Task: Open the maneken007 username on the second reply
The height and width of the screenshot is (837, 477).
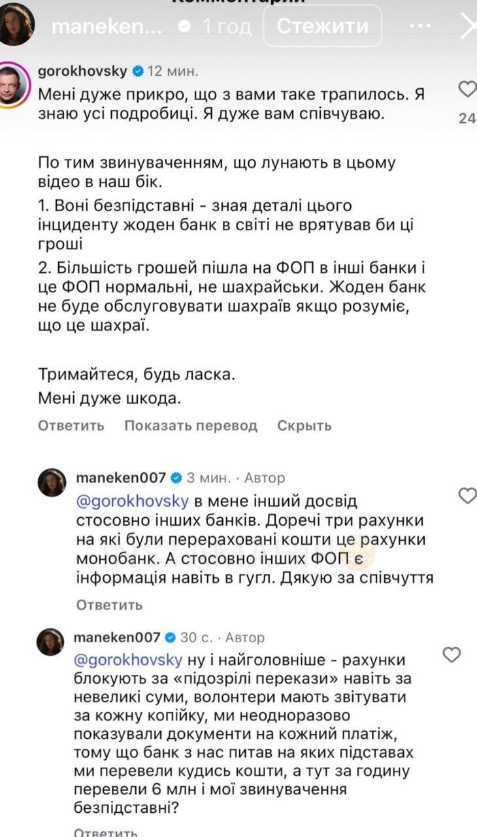Action: [118, 637]
